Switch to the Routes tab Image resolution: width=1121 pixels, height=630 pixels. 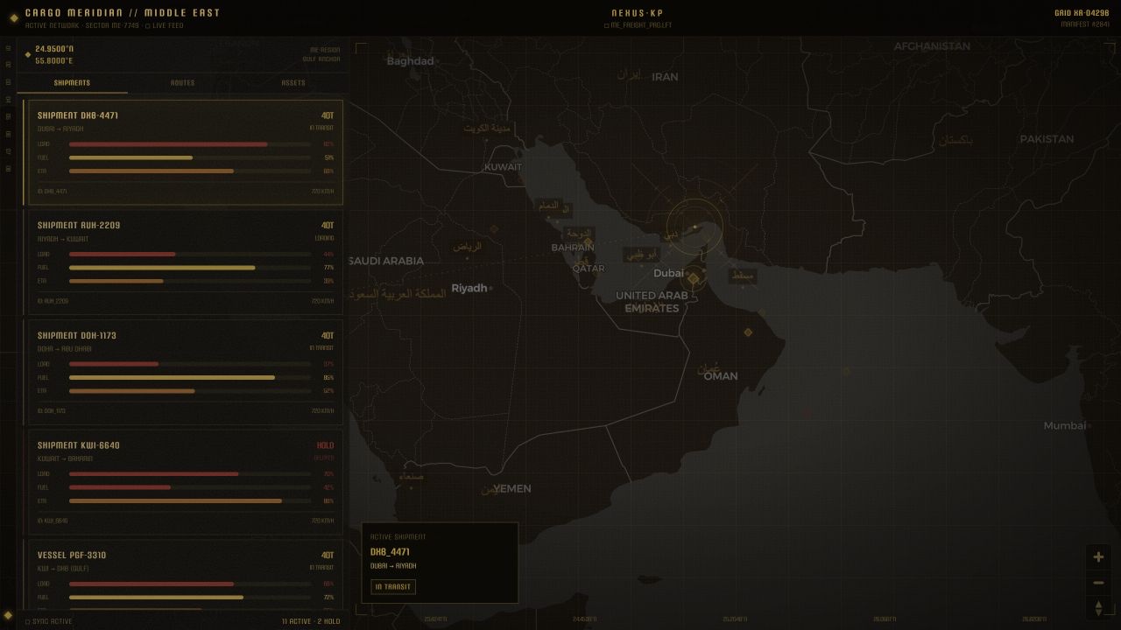pyautogui.click(x=182, y=83)
